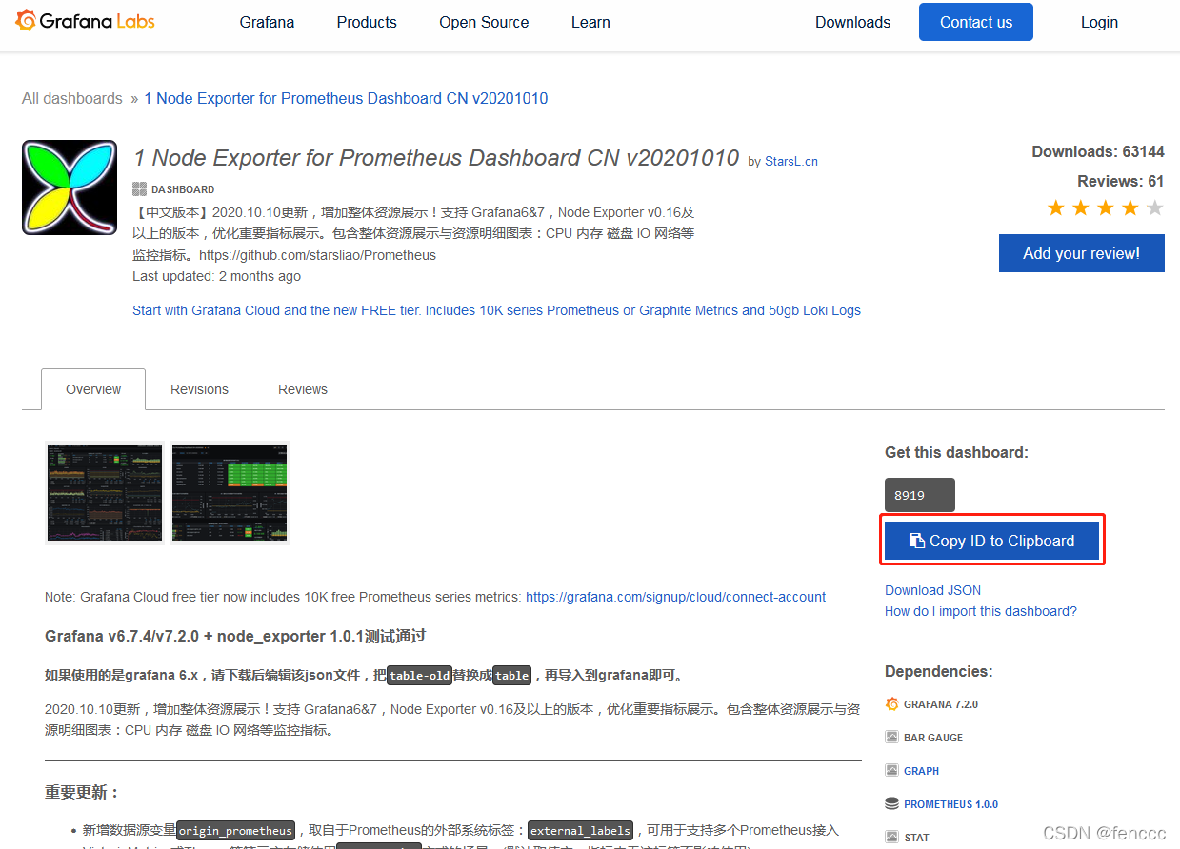Click the dashboard title heading
Viewport: 1180px width, 849px height.
(x=436, y=158)
